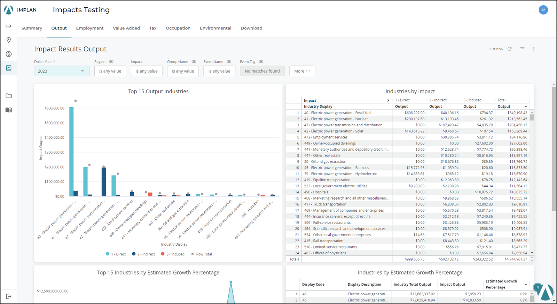The height and width of the screenshot is (304, 557).
Task: Open the Projects folder icon in sidebar
Action: click(9, 96)
